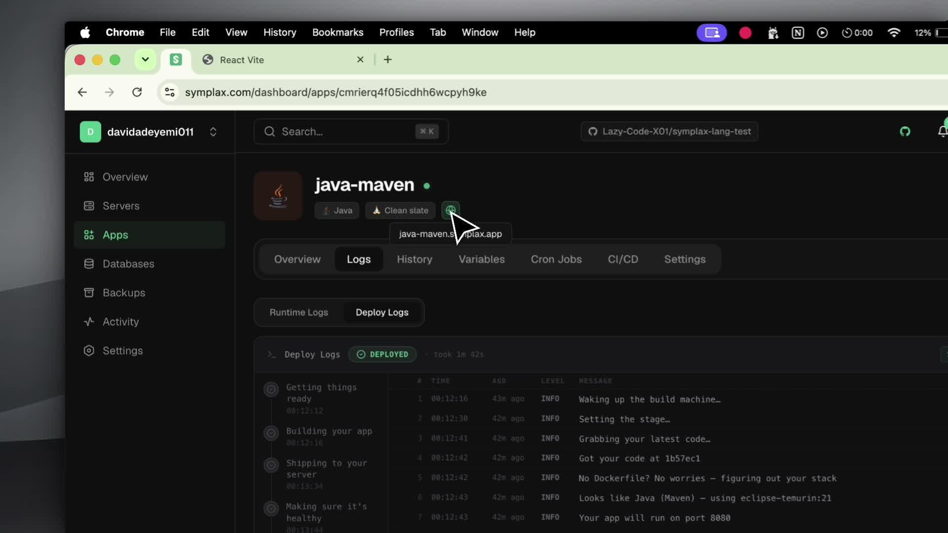Switch to Runtime Logs
The width and height of the screenshot is (948, 533).
pyautogui.click(x=299, y=312)
